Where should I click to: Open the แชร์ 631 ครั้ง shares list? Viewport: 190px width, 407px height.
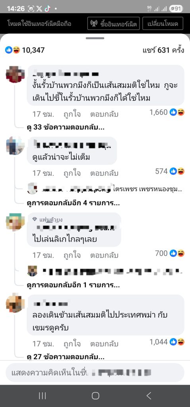click(163, 50)
